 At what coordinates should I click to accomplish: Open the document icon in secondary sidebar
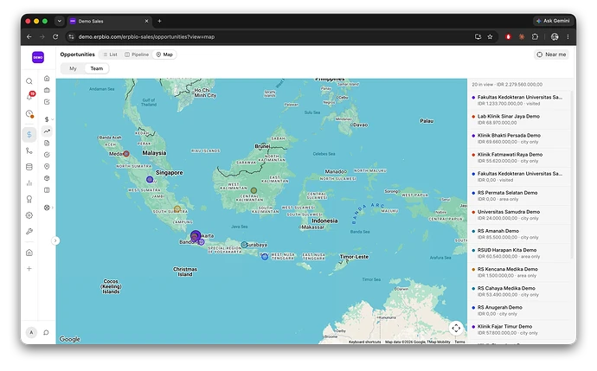coord(47,143)
